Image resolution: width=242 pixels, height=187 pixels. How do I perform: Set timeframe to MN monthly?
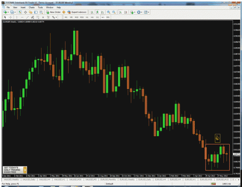tap(108, 17)
